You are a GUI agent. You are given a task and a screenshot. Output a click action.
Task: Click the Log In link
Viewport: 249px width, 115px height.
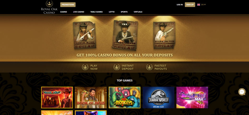(180, 5)
